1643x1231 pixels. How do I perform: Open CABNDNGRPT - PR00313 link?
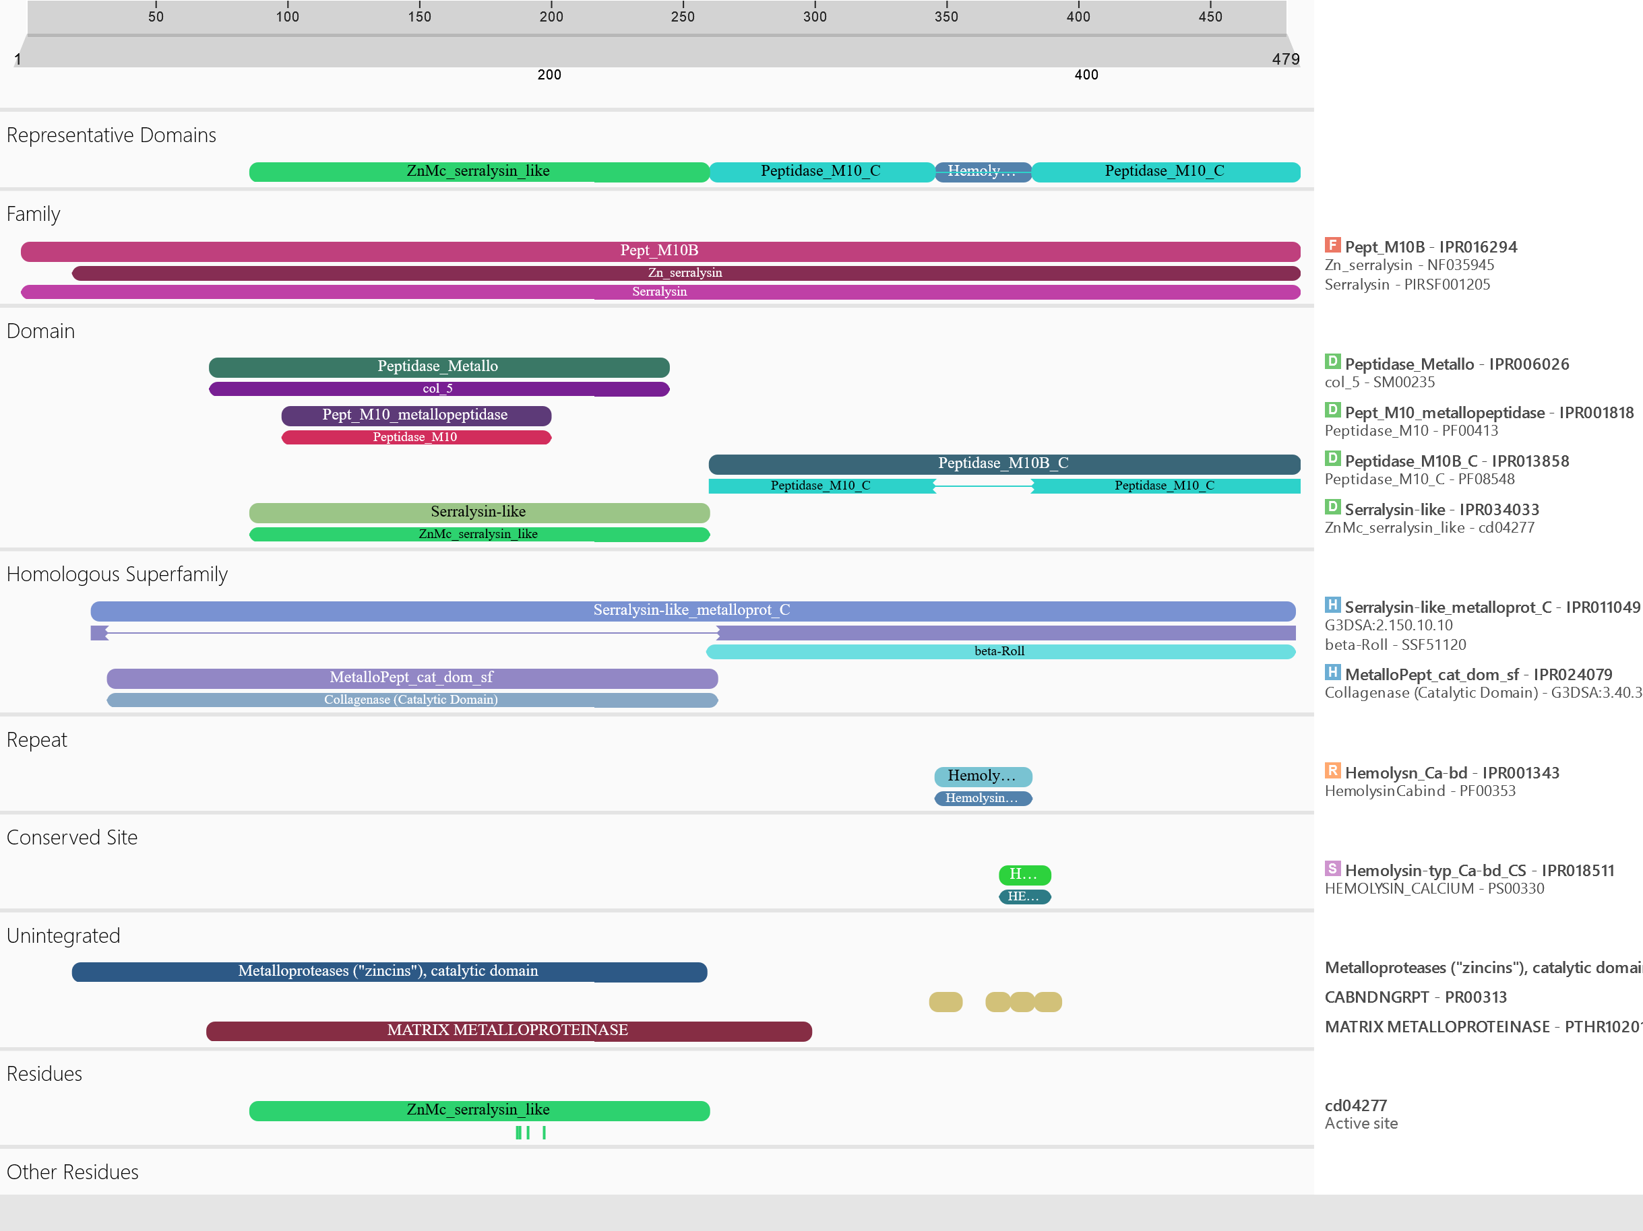(x=1416, y=997)
